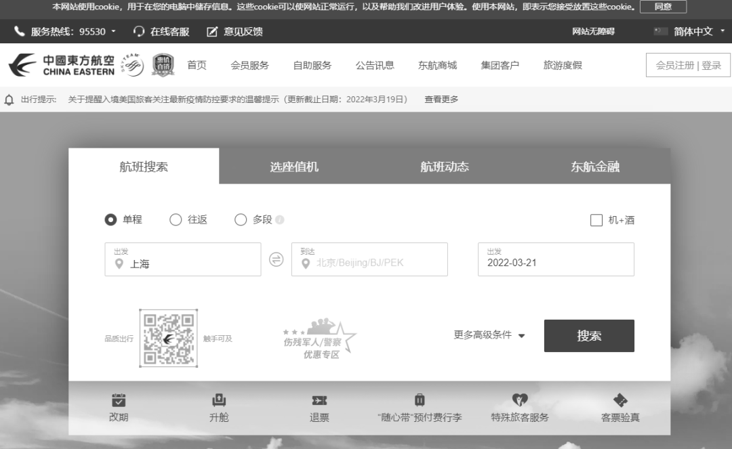Open the 公告讯息 menu

click(x=375, y=65)
